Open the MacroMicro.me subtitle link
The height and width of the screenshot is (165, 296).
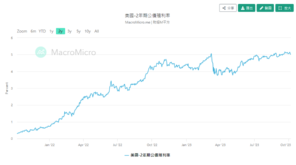coord(135,22)
